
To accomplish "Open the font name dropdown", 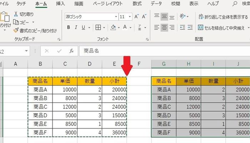I will 116,17.
